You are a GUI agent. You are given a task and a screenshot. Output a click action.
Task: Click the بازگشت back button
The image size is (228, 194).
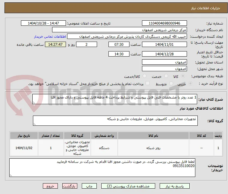pos(70,186)
